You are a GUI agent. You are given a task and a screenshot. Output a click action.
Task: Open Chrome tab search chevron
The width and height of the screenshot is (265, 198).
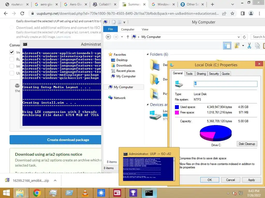tap(233, 4)
